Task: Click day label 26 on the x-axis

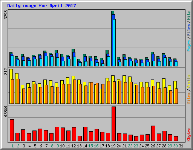Action: pyautogui.click(x=153, y=146)
